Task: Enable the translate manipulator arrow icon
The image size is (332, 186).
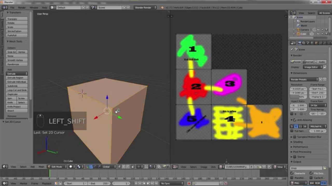Action: [x=91, y=167]
